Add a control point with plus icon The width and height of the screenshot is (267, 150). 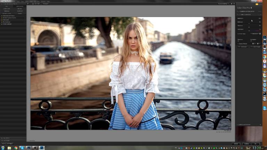(253, 43)
